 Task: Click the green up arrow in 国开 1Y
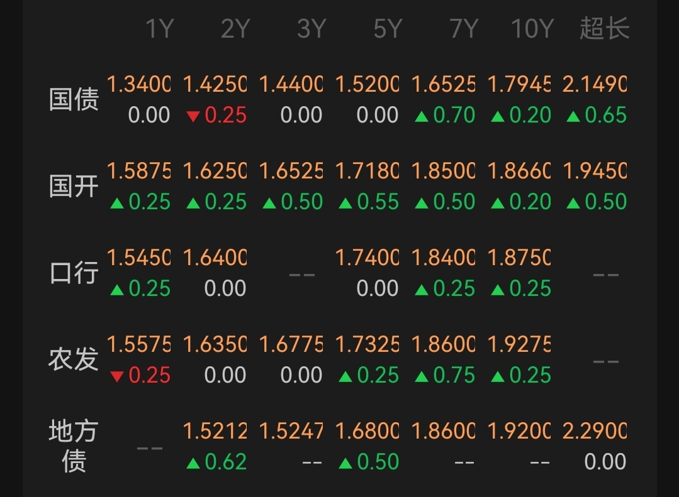click(x=116, y=203)
